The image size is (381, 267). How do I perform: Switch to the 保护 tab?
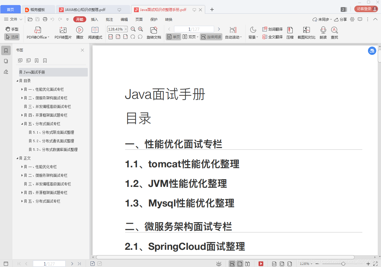[x=154, y=19]
